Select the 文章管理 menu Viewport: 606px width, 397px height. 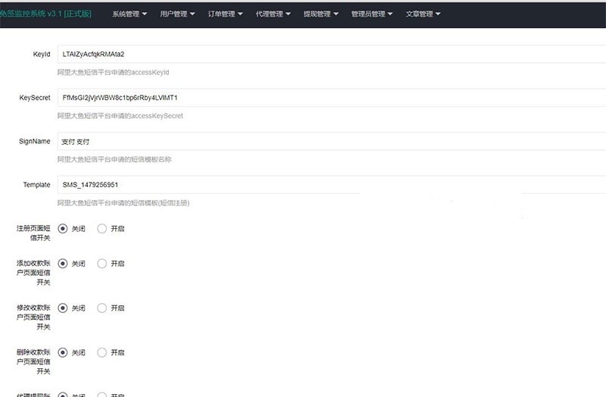(x=423, y=14)
